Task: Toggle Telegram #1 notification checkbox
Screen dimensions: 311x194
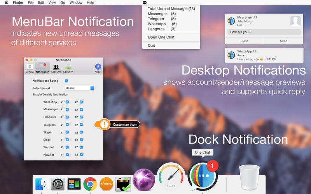Action: coord(67,125)
